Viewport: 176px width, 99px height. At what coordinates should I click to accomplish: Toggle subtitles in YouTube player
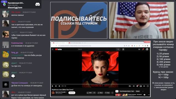point(134,86)
